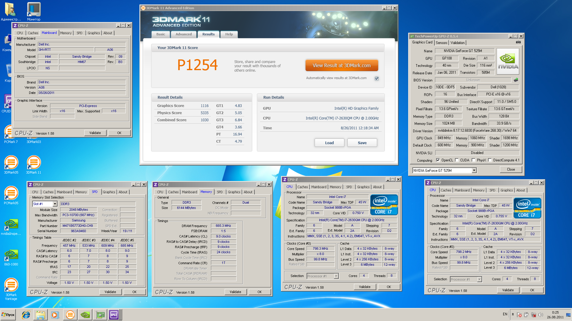The height and width of the screenshot is (321, 572).
Task: Open the Validation tab in GPU-Z
Action: [x=457, y=43]
